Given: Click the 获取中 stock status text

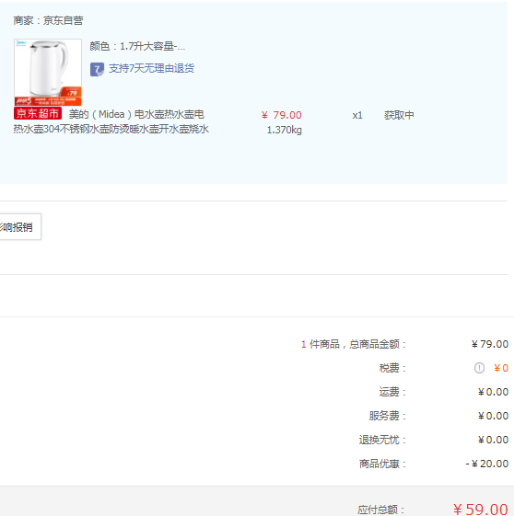Looking at the screenshot, I should pyautogui.click(x=399, y=115).
